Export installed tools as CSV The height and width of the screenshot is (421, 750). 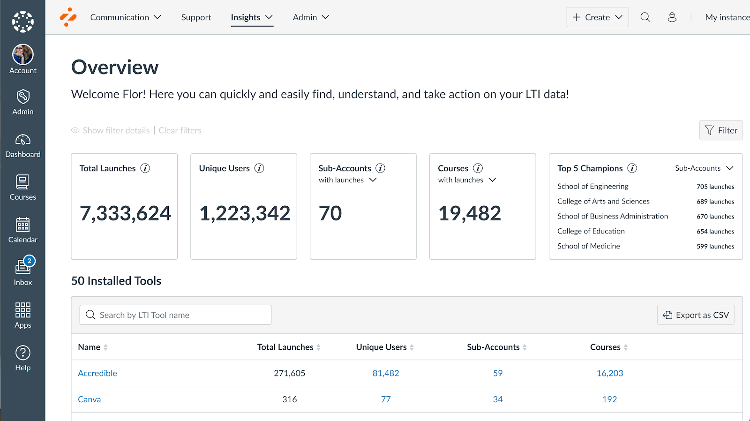pyautogui.click(x=696, y=315)
